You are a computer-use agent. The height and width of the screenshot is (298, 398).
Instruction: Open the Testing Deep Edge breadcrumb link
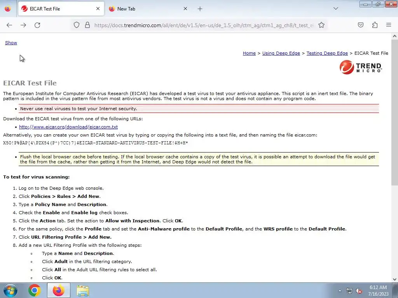coord(327,53)
